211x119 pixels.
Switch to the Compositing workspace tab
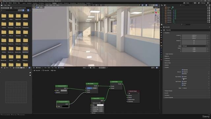point(73,3)
